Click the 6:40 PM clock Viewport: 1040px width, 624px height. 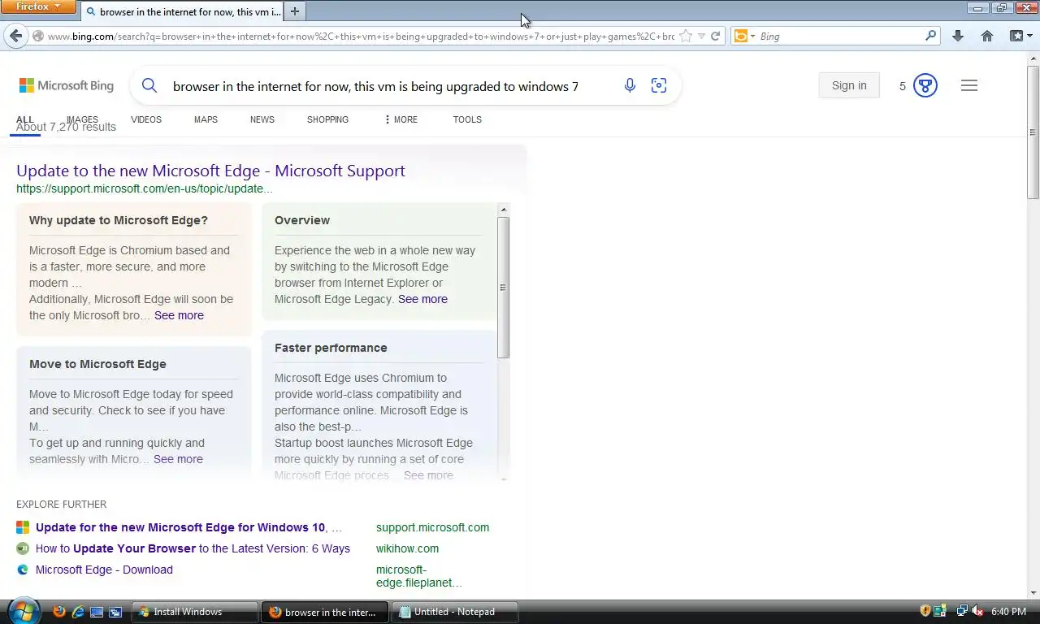pyautogui.click(x=1008, y=612)
